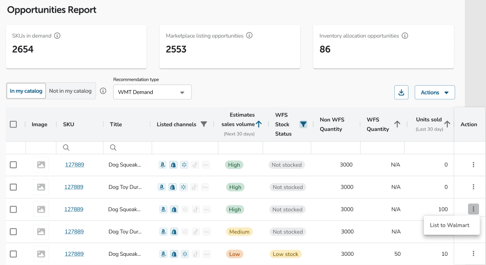Viewport: 486px width, 265px height.
Task: Open the catalog toggle info icon
Action: [x=103, y=91]
